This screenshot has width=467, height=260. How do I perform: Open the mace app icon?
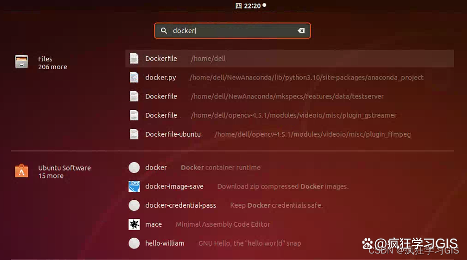pos(134,224)
